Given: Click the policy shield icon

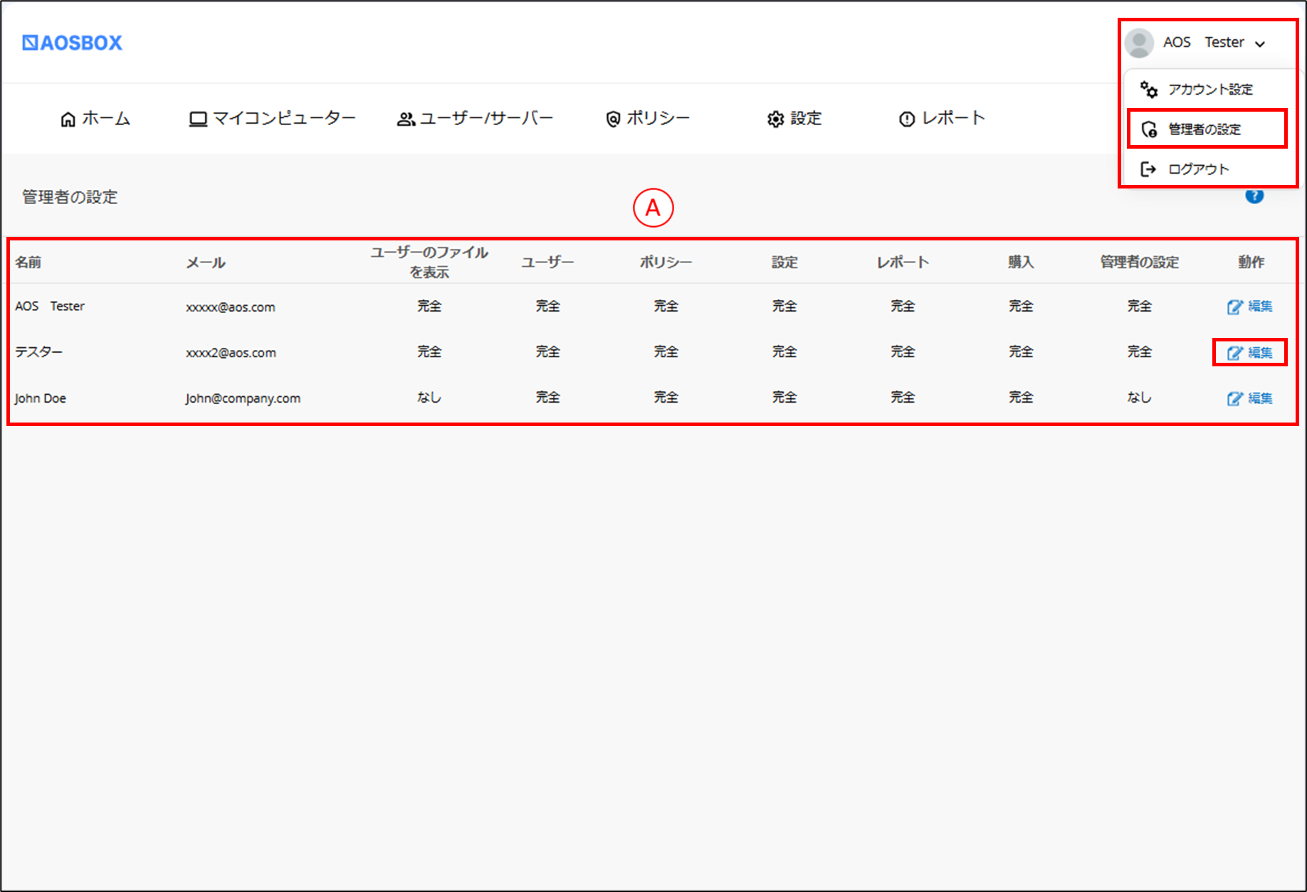Looking at the screenshot, I should click(613, 119).
